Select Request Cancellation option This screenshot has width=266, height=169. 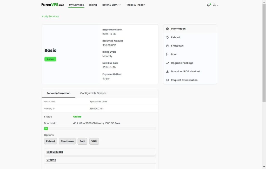pyautogui.click(x=190, y=80)
